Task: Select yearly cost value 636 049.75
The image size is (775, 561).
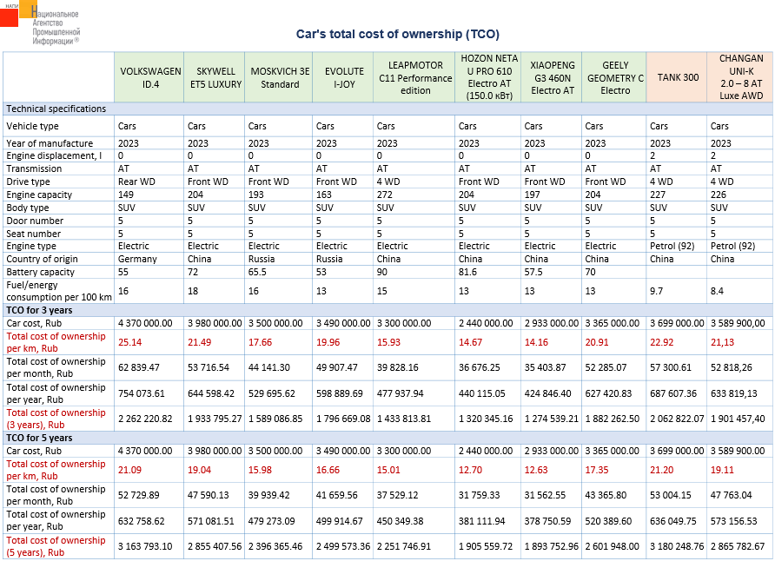Action: [673, 521]
